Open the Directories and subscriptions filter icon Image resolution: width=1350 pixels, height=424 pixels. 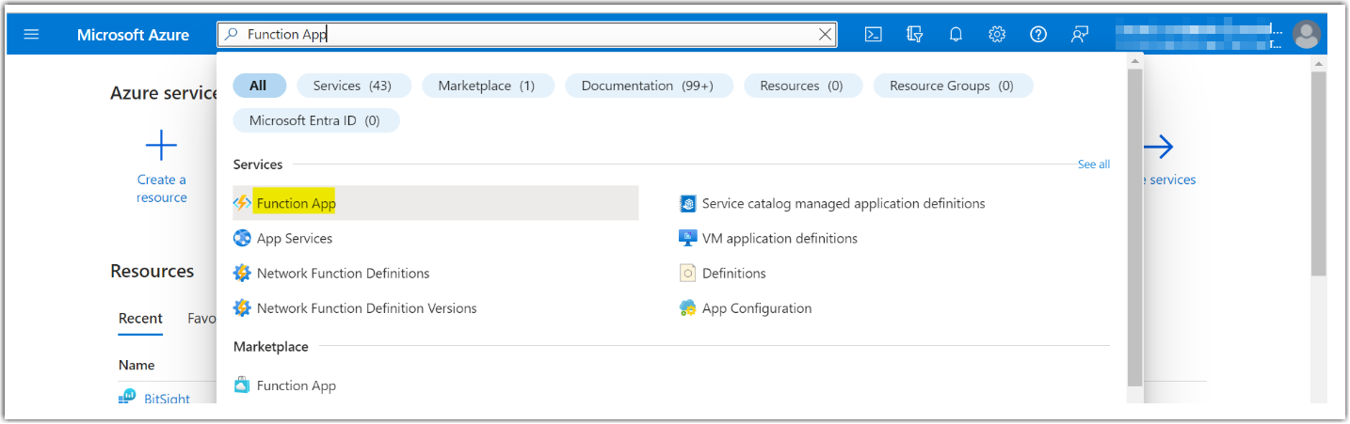pyautogui.click(x=914, y=35)
